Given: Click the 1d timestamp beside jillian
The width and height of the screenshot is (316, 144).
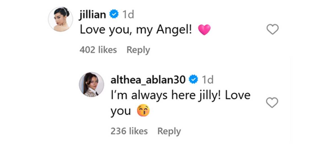Looking at the screenshot, I should tap(128, 15).
